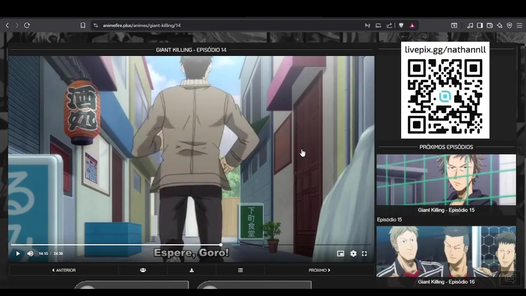This screenshot has width=526, height=296.
Task: Click the 'GIANT KILLING - EPISÓDIO 14' heading
Action: pos(191,50)
